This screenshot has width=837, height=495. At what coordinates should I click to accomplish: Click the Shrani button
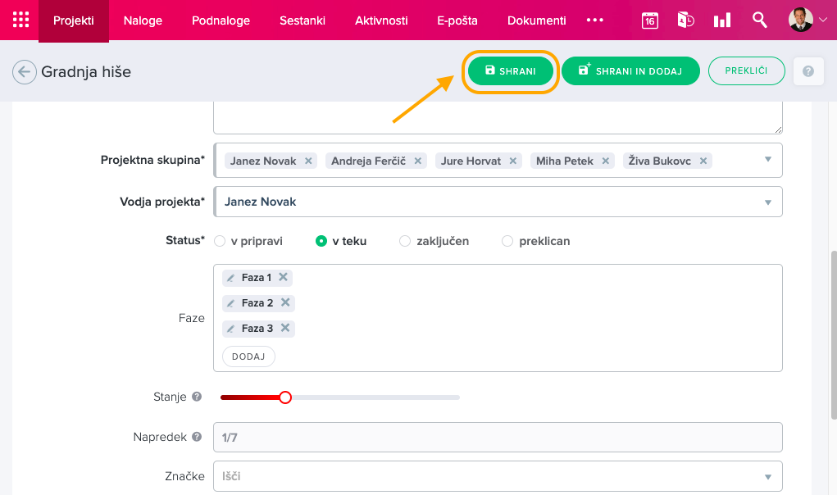point(511,71)
